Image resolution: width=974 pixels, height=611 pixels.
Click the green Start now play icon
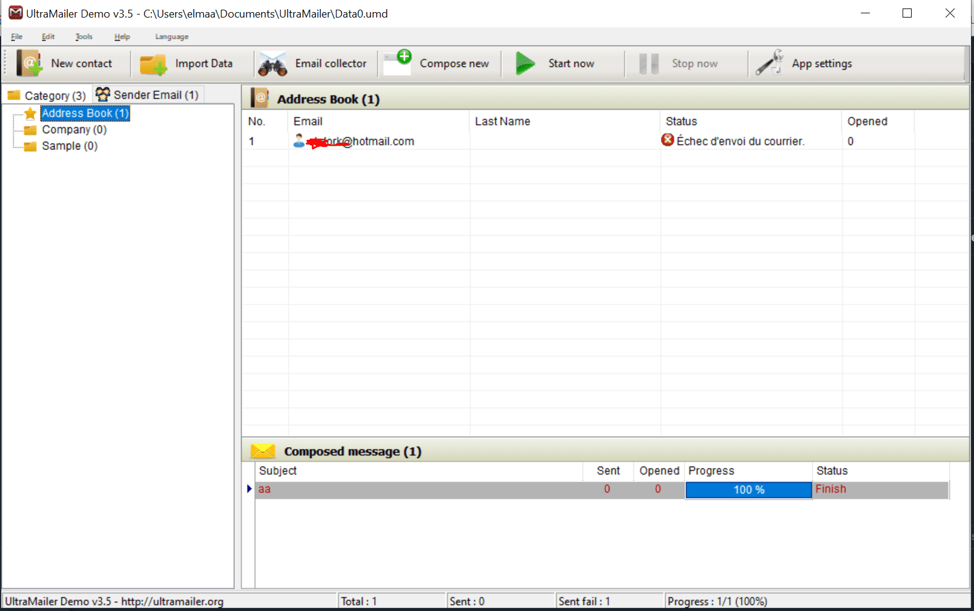[525, 64]
